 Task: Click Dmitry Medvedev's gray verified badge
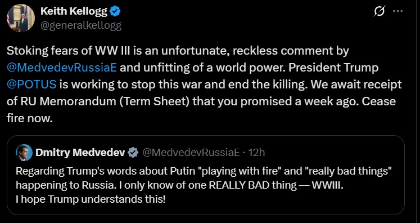pos(133,153)
